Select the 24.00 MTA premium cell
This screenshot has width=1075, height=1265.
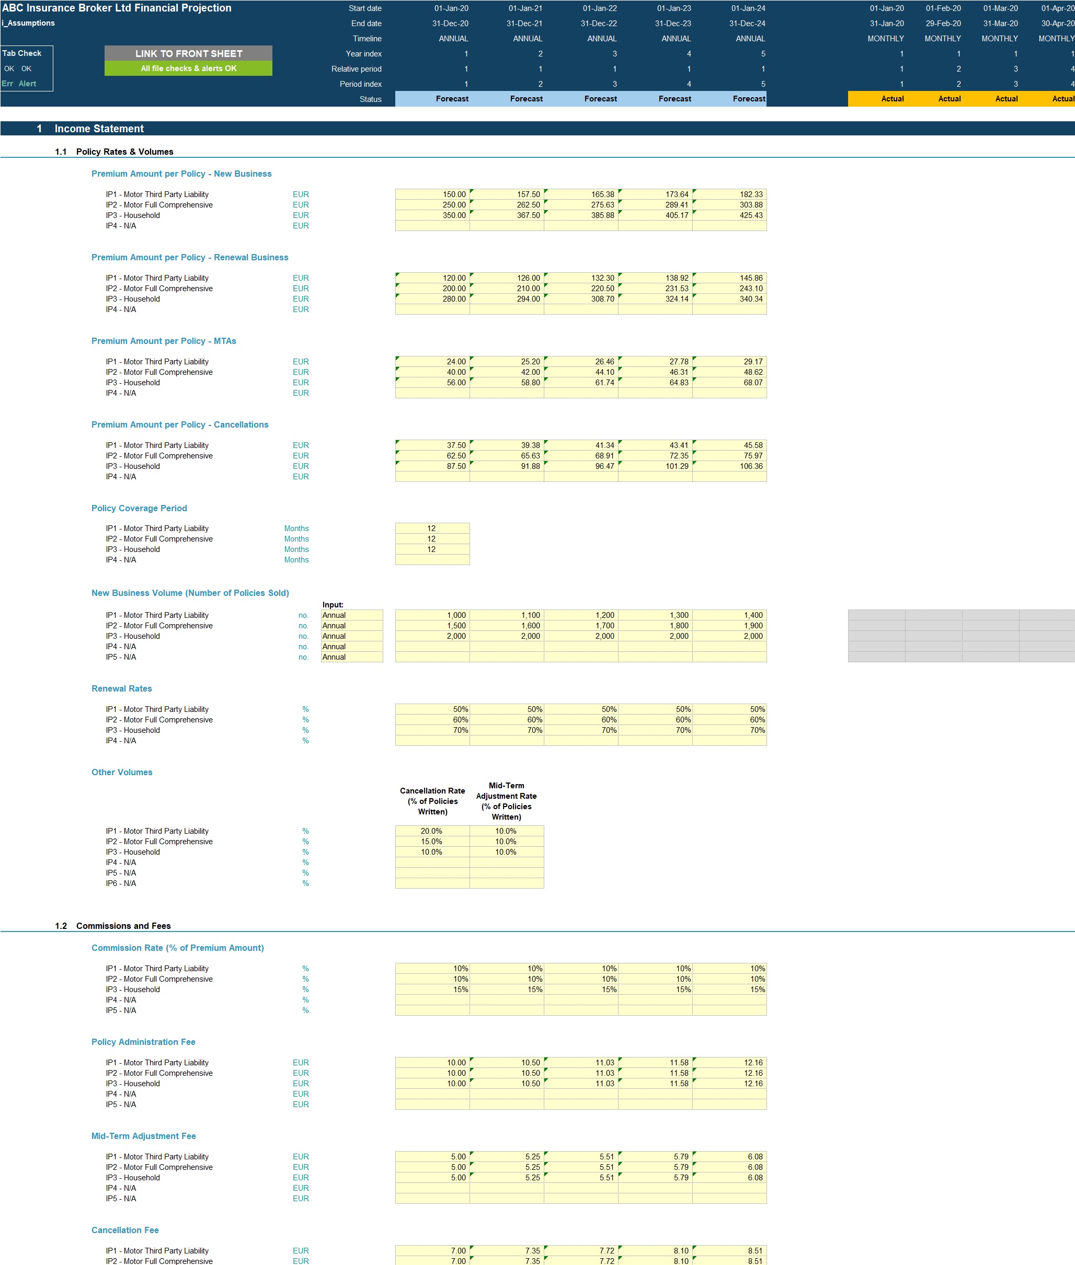coord(432,361)
